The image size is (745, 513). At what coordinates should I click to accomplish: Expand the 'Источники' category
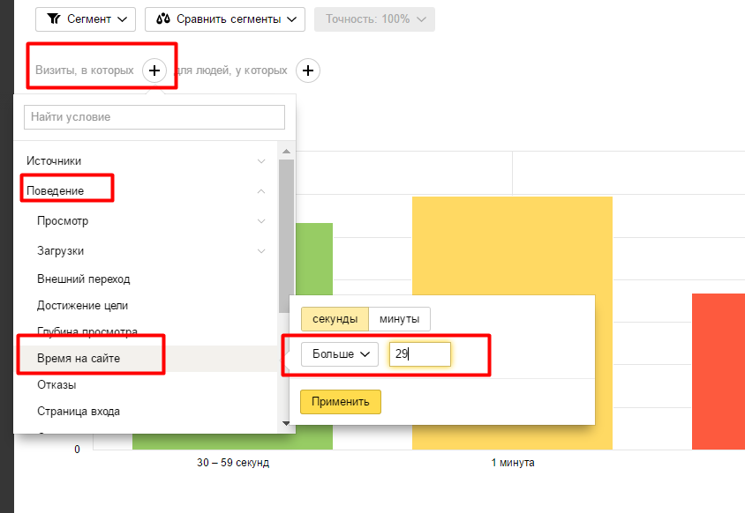pyautogui.click(x=146, y=161)
